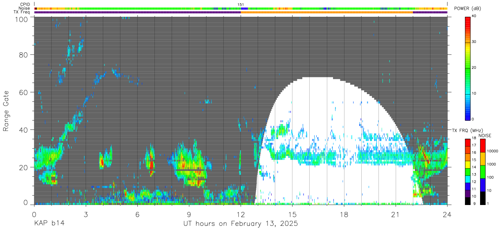Click the UT hour tick label 24

[x=447, y=214]
